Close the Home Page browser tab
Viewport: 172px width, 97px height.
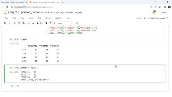coord(26,2)
